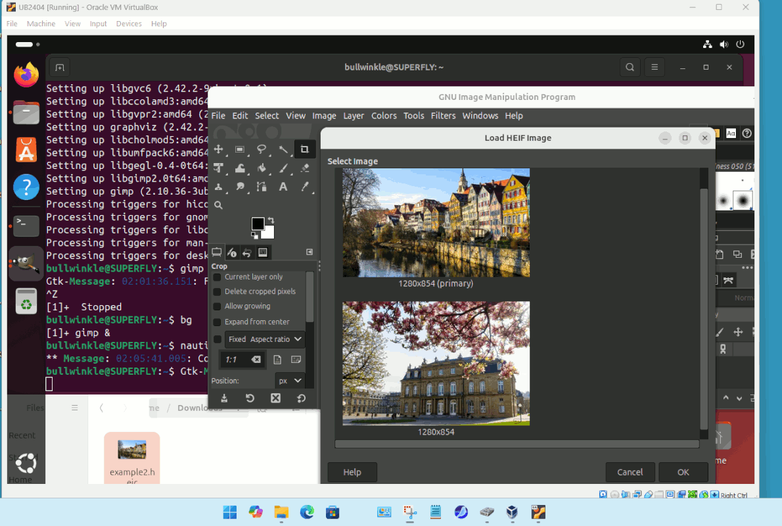Image resolution: width=782 pixels, height=526 pixels.
Task: Enable the Fixed aspect ratio checkbox
Action: [217, 339]
